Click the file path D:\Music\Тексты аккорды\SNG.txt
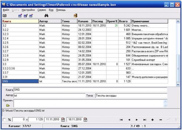The image size is (182, 130). click(23, 111)
